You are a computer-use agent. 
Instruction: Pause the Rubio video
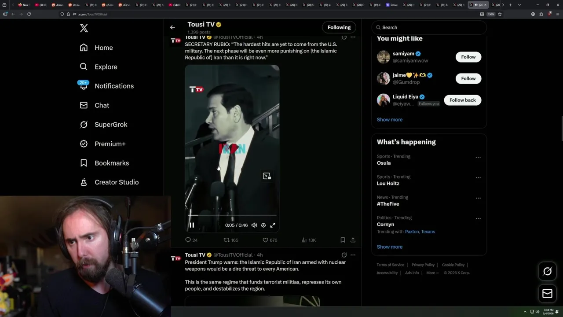coord(192,225)
